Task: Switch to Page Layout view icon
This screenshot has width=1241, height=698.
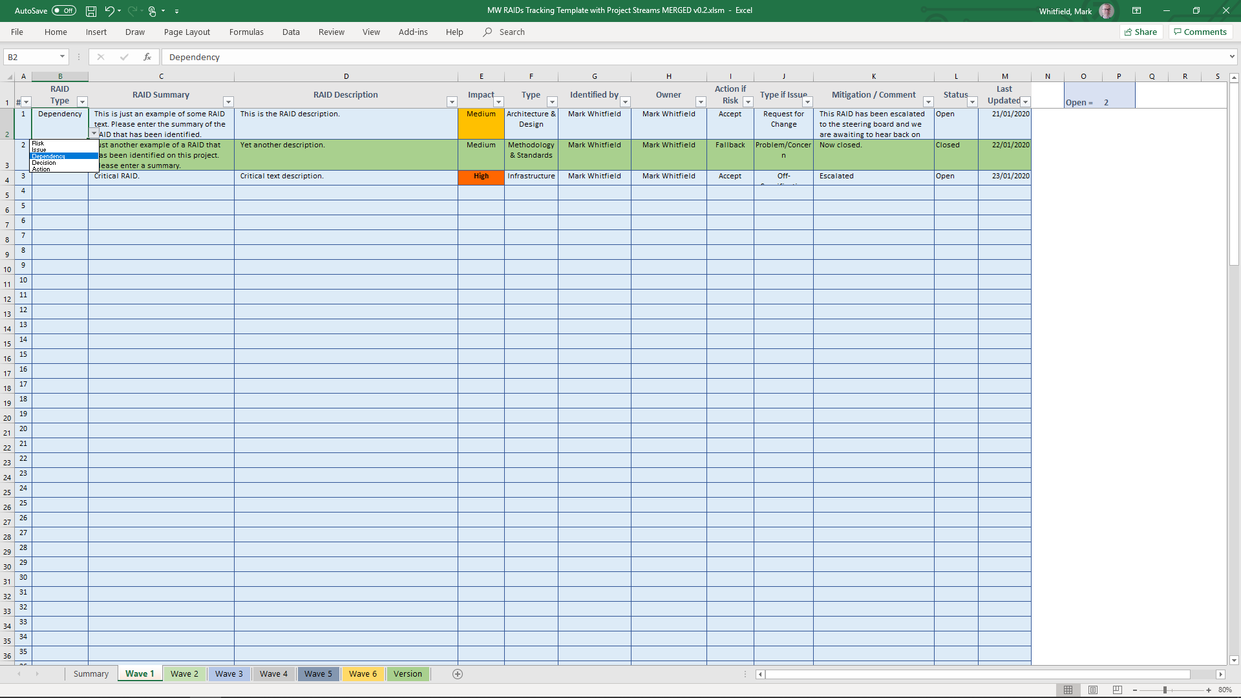Action: coord(1092,690)
